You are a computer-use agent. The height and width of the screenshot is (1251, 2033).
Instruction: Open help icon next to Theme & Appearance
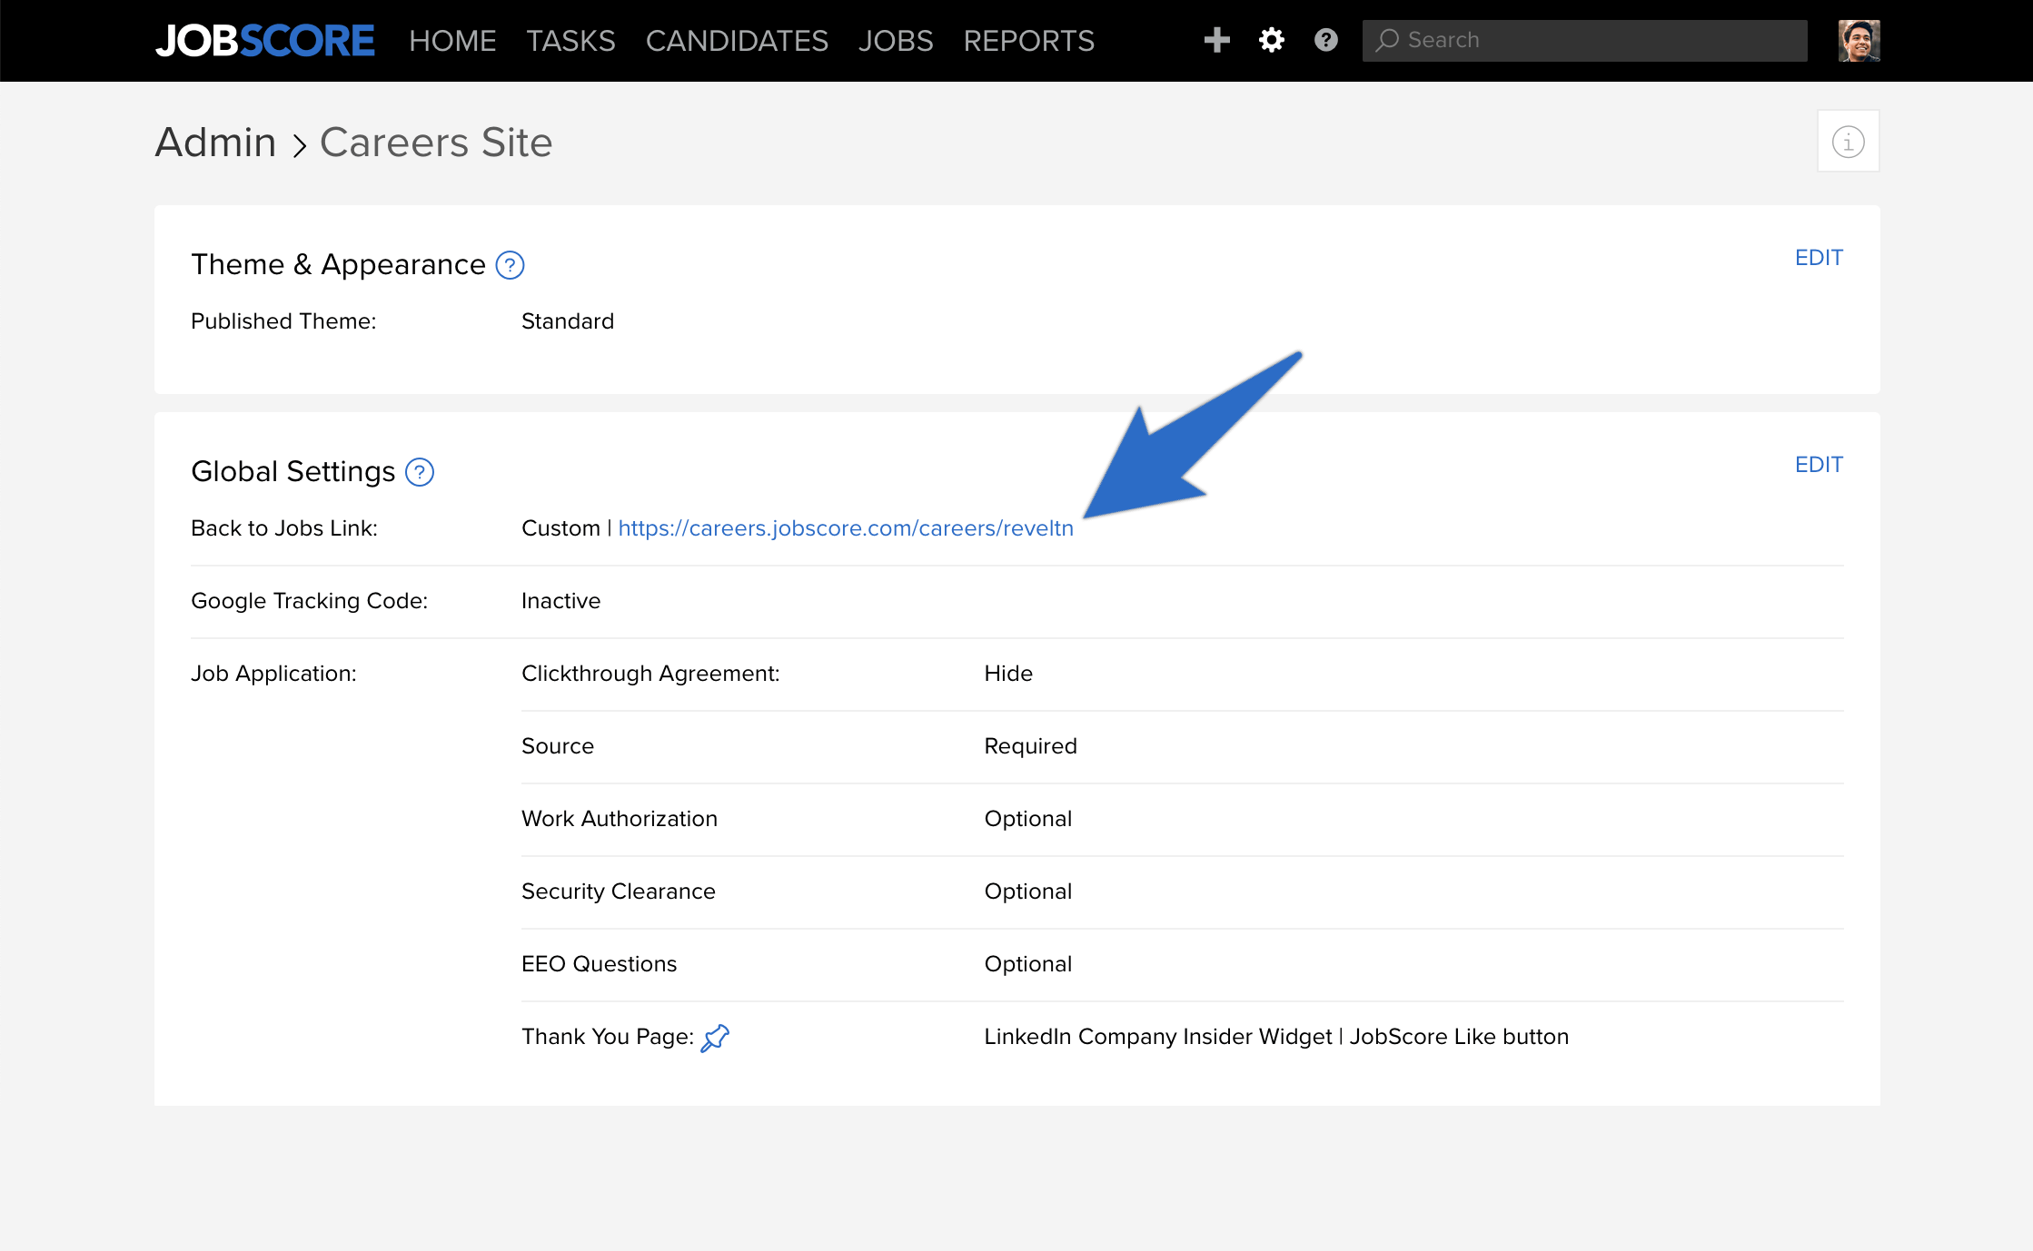(x=510, y=265)
